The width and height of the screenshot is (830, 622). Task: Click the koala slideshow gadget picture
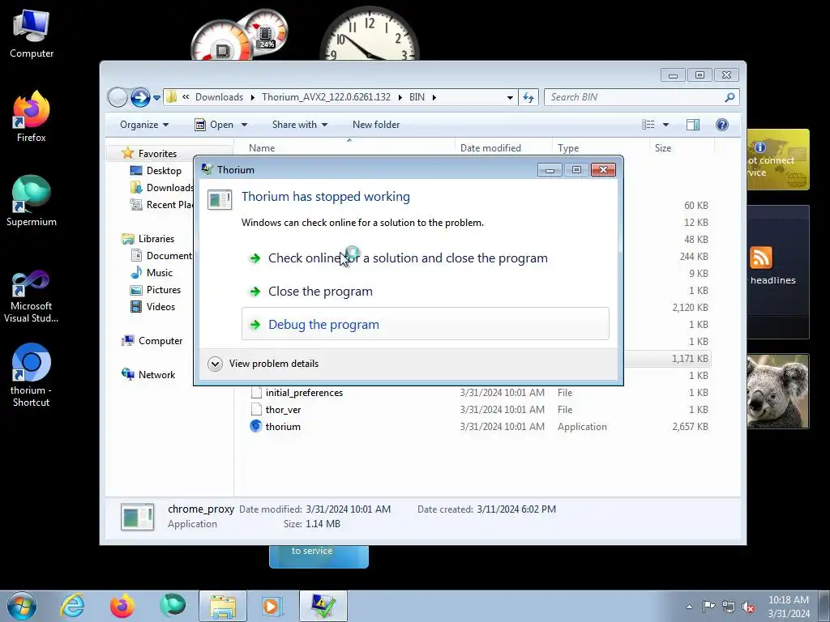pyautogui.click(x=777, y=391)
